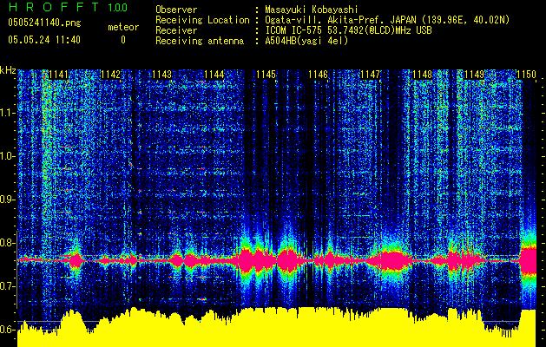
Task: Click the 1.0 frequency axis label
Action: [x=8, y=156]
